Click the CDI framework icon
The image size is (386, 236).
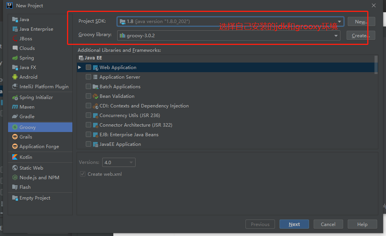pos(95,106)
